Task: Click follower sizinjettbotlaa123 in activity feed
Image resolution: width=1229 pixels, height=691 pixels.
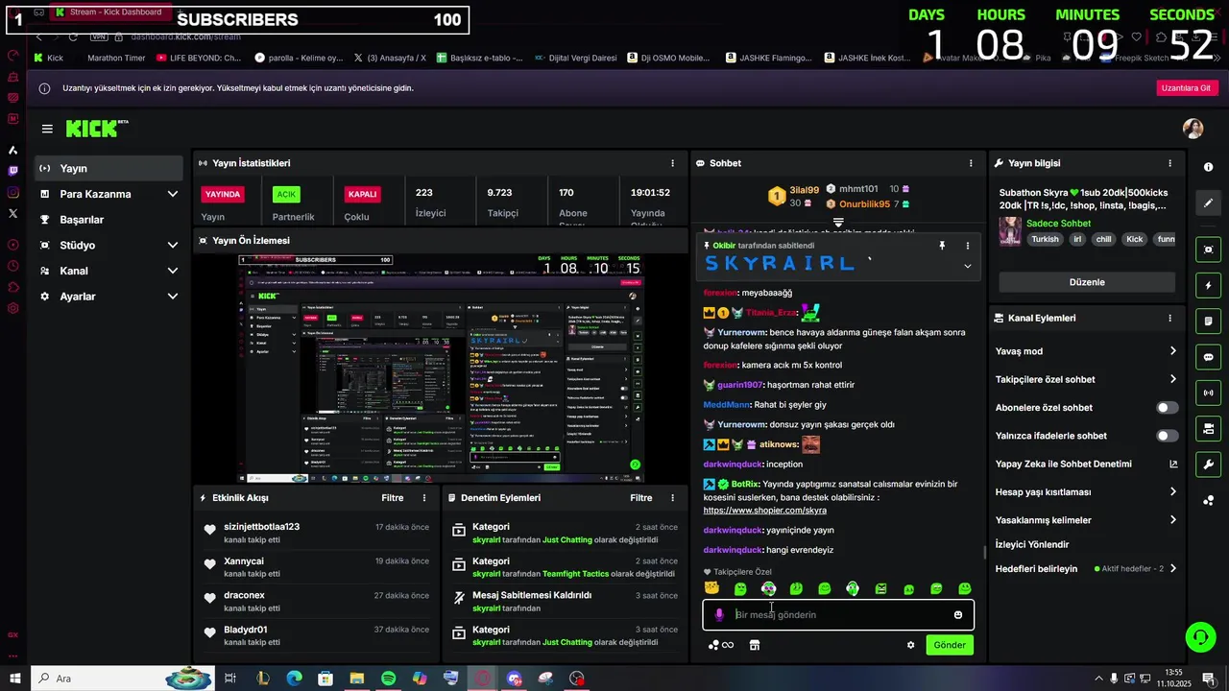Action: tap(261, 527)
